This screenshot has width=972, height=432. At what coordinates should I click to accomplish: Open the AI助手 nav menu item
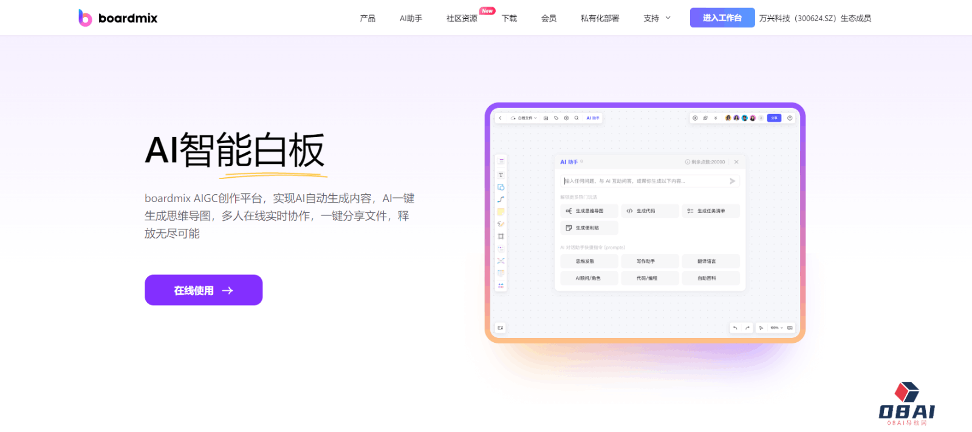click(411, 18)
